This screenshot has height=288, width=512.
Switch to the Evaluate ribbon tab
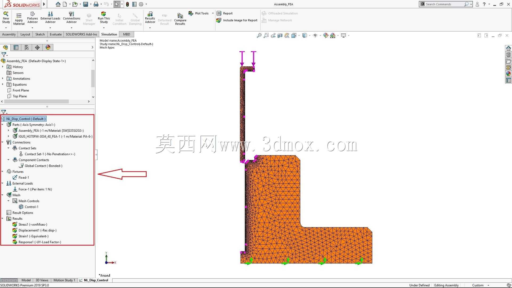coord(56,34)
